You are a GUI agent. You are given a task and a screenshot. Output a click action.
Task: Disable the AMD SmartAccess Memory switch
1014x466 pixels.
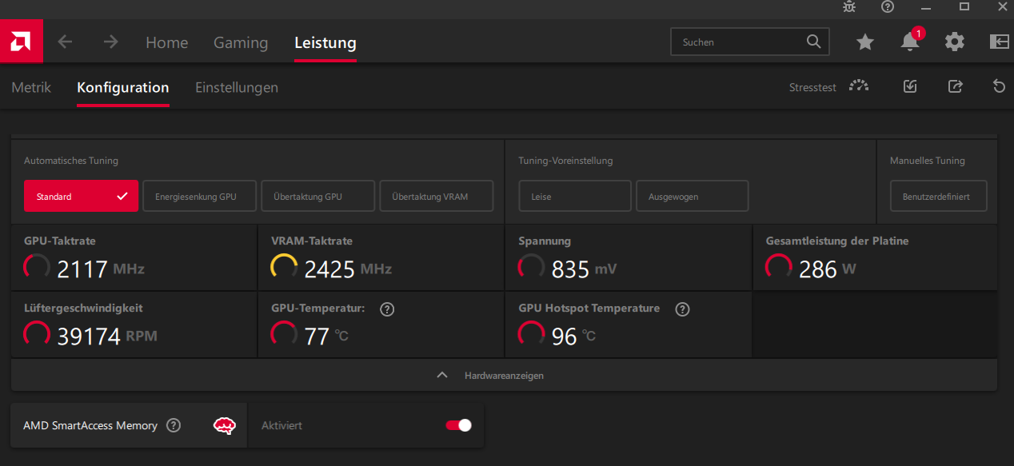point(458,425)
